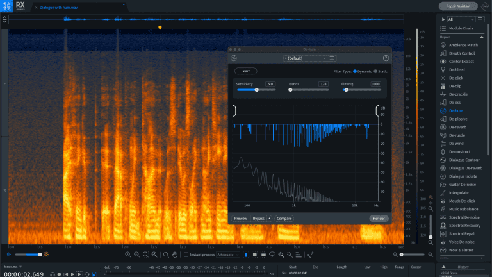Open the module list view menu
The image size is (492, 277).
click(480, 19)
